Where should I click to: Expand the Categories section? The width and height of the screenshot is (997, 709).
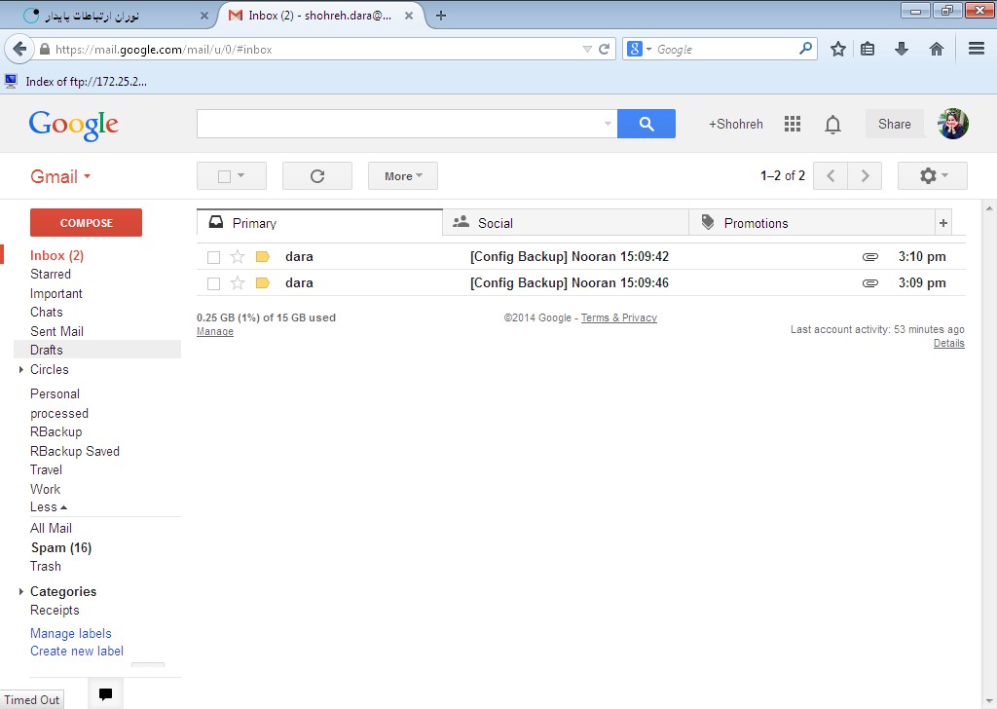pos(21,591)
